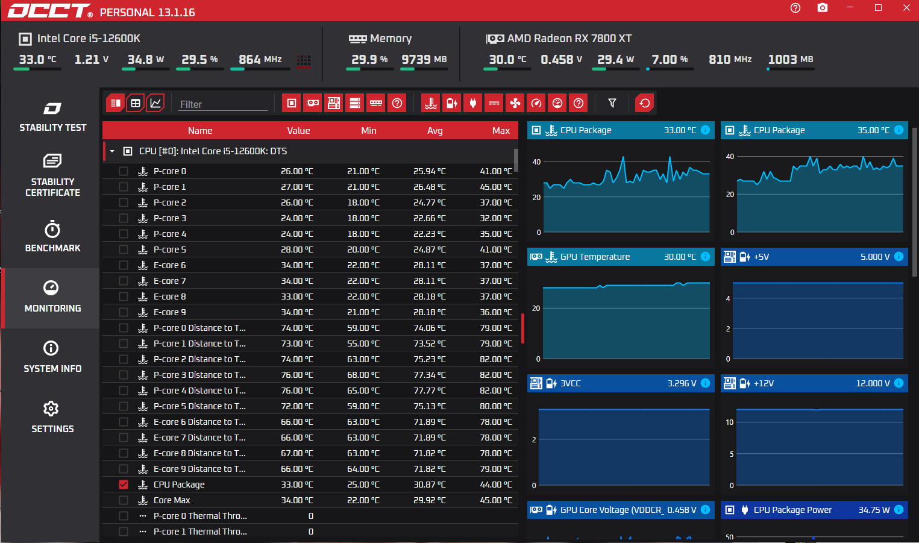Select the P-core 1 Thermal Throttling row
The image size is (919, 543).
click(x=310, y=532)
